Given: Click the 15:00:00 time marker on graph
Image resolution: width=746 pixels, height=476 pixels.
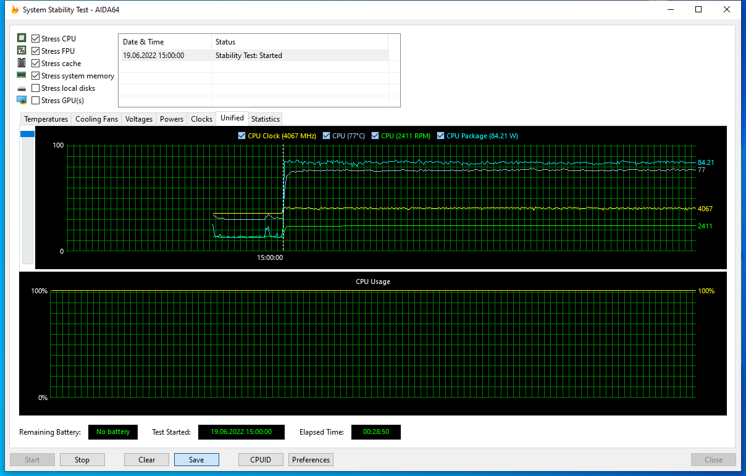Looking at the screenshot, I should pos(270,257).
